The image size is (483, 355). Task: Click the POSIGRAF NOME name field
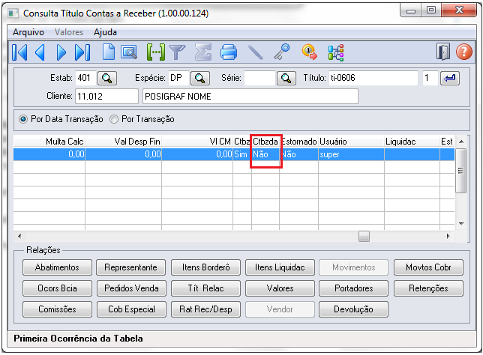tap(250, 97)
